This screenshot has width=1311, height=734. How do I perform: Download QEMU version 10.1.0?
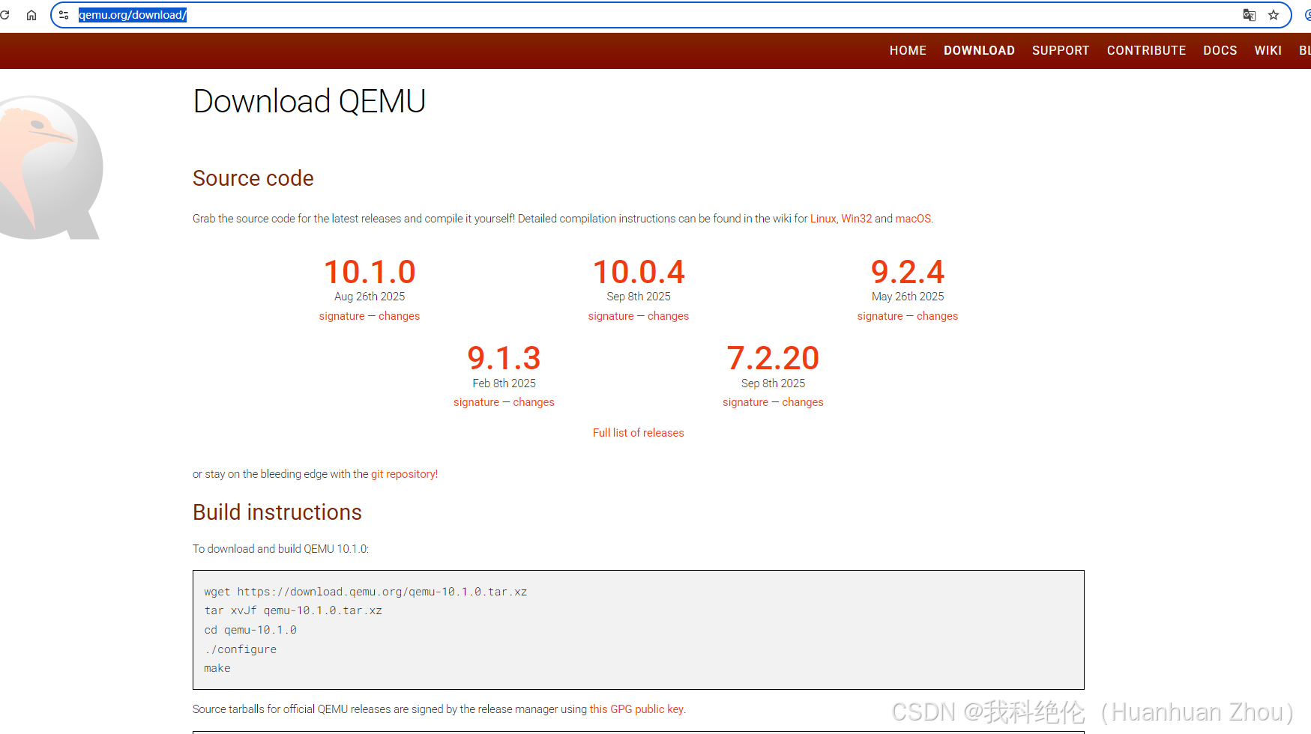(369, 271)
